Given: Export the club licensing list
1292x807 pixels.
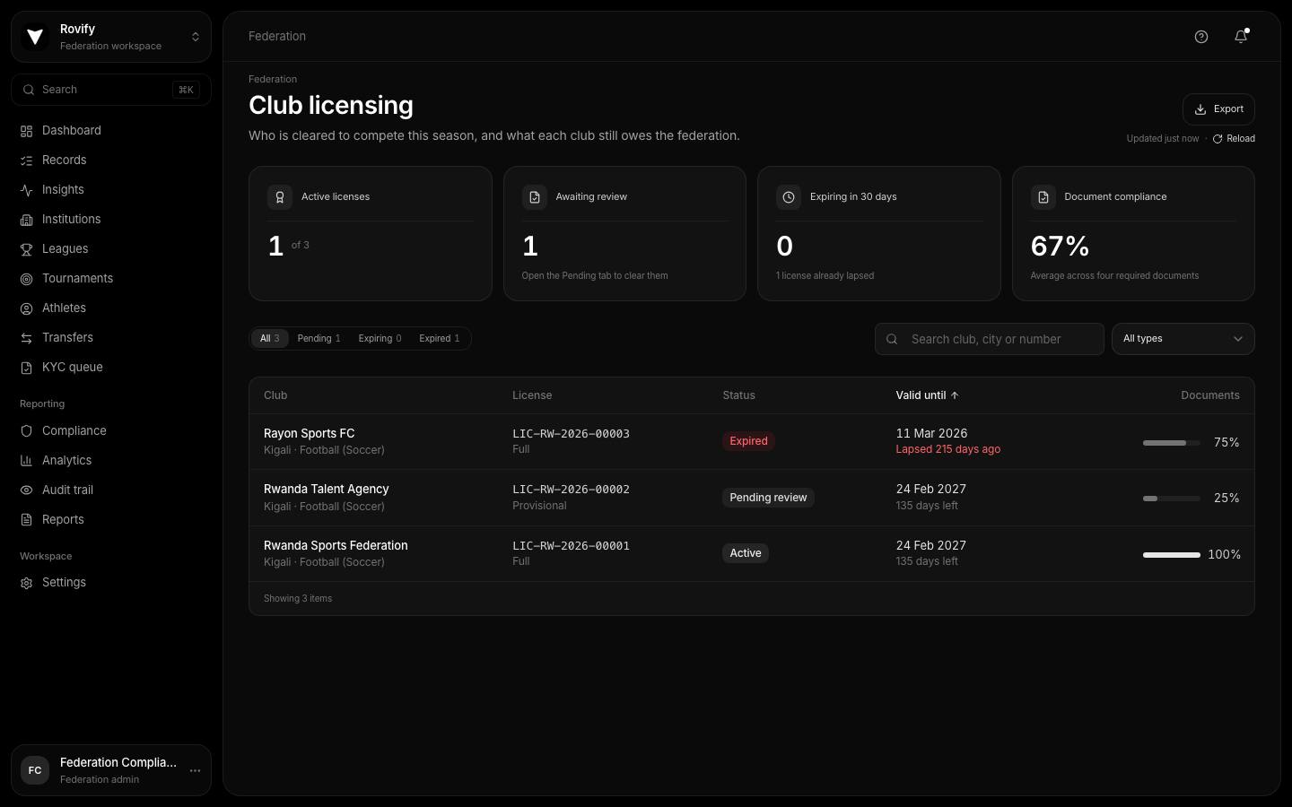Looking at the screenshot, I should (1218, 109).
